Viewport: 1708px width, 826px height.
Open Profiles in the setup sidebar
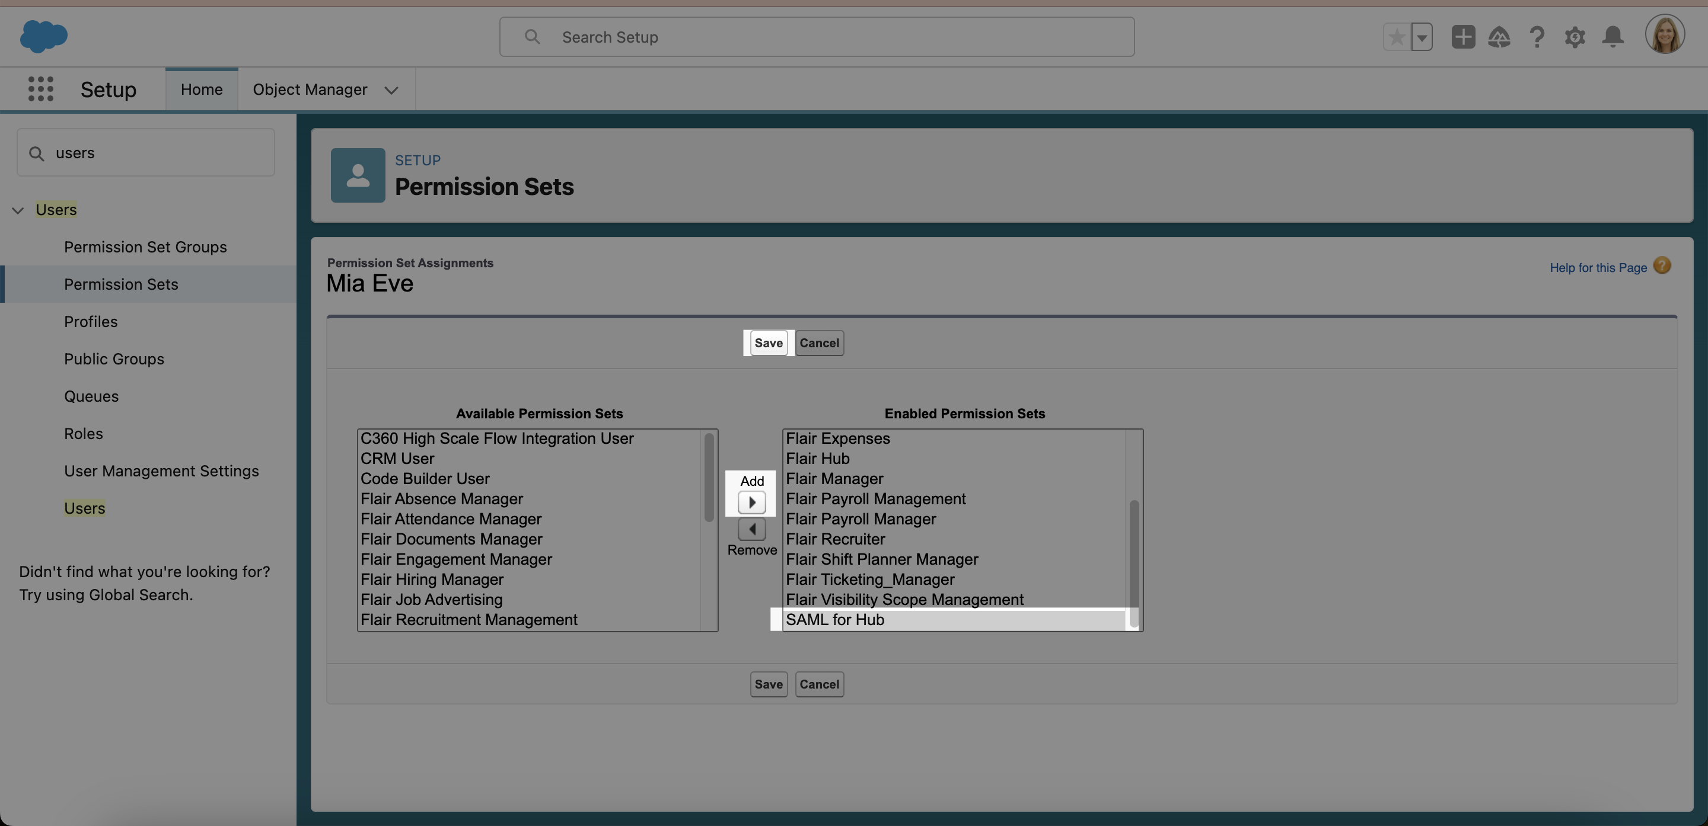pos(91,321)
